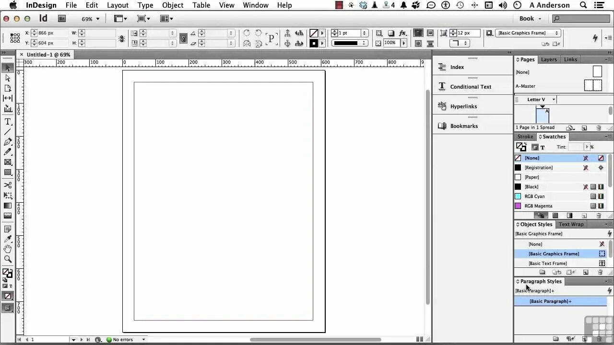614x345 pixels.
Task: Click the Bridge 'Br' button
Action: click(62, 19)
